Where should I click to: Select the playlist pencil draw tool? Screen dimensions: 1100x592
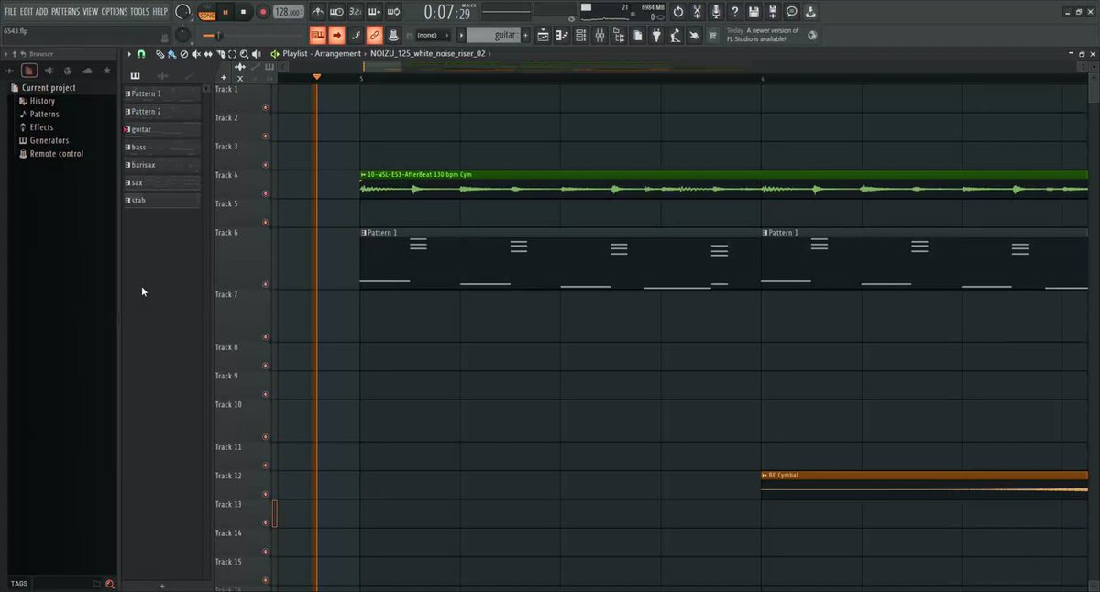coord(159,54)
